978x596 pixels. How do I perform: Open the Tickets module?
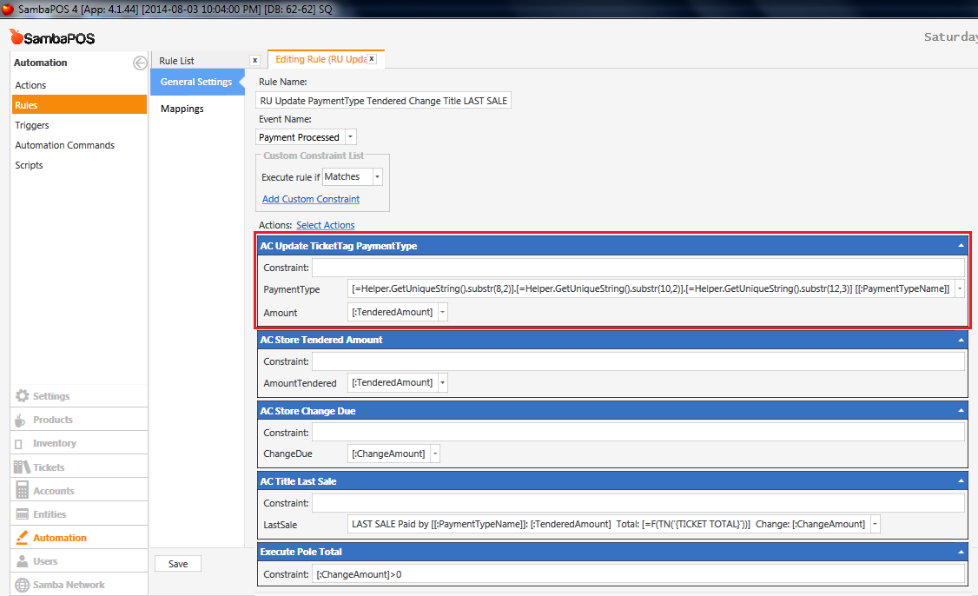[x=78, y=467]
